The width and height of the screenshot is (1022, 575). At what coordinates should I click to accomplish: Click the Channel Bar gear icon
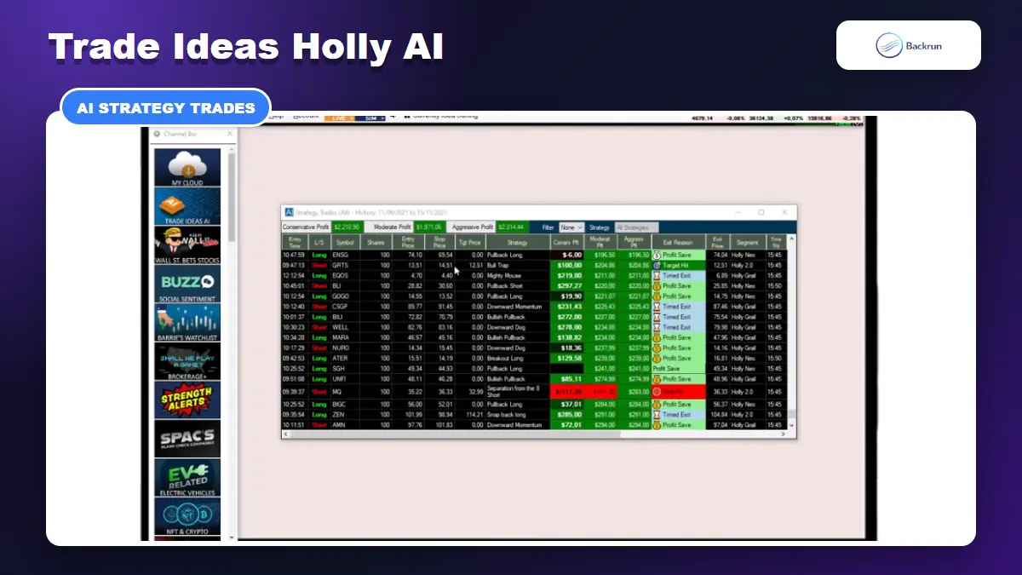click(x=157, y=134)
